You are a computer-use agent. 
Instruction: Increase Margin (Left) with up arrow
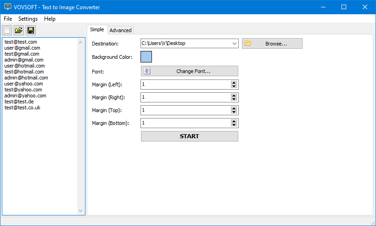pyautogui.click(x=234, y=83)
